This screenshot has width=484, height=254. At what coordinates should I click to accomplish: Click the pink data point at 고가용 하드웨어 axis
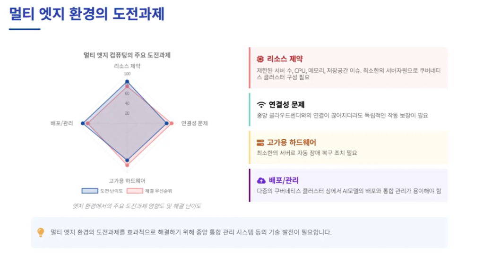pos(127,165)
